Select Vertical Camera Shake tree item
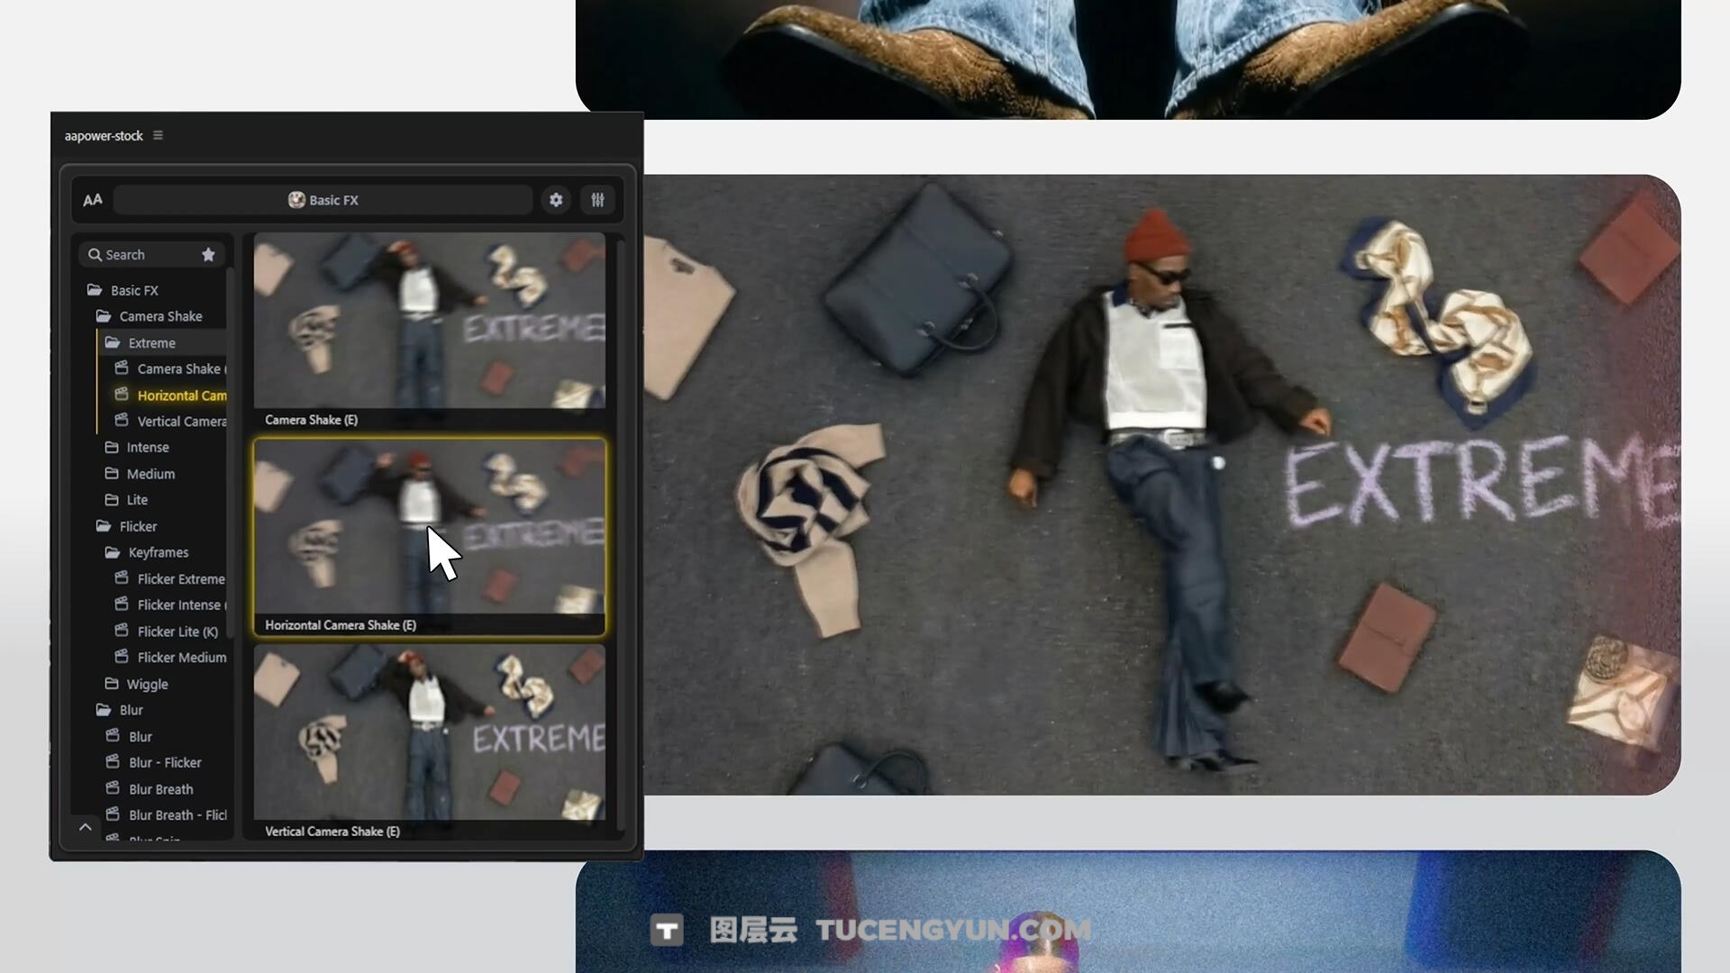1730x973 pixels. [x=180, y=422]
